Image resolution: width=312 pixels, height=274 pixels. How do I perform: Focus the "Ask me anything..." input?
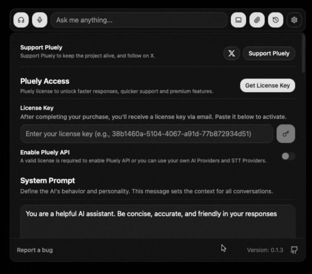pos(139,20)
